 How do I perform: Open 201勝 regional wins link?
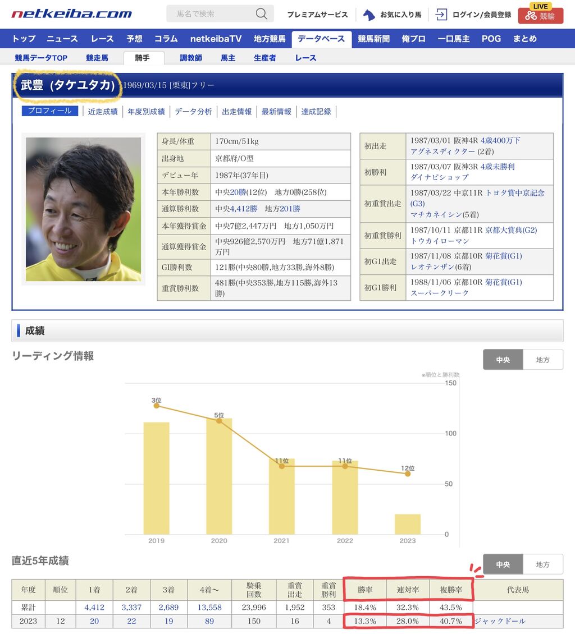(290, 209)
